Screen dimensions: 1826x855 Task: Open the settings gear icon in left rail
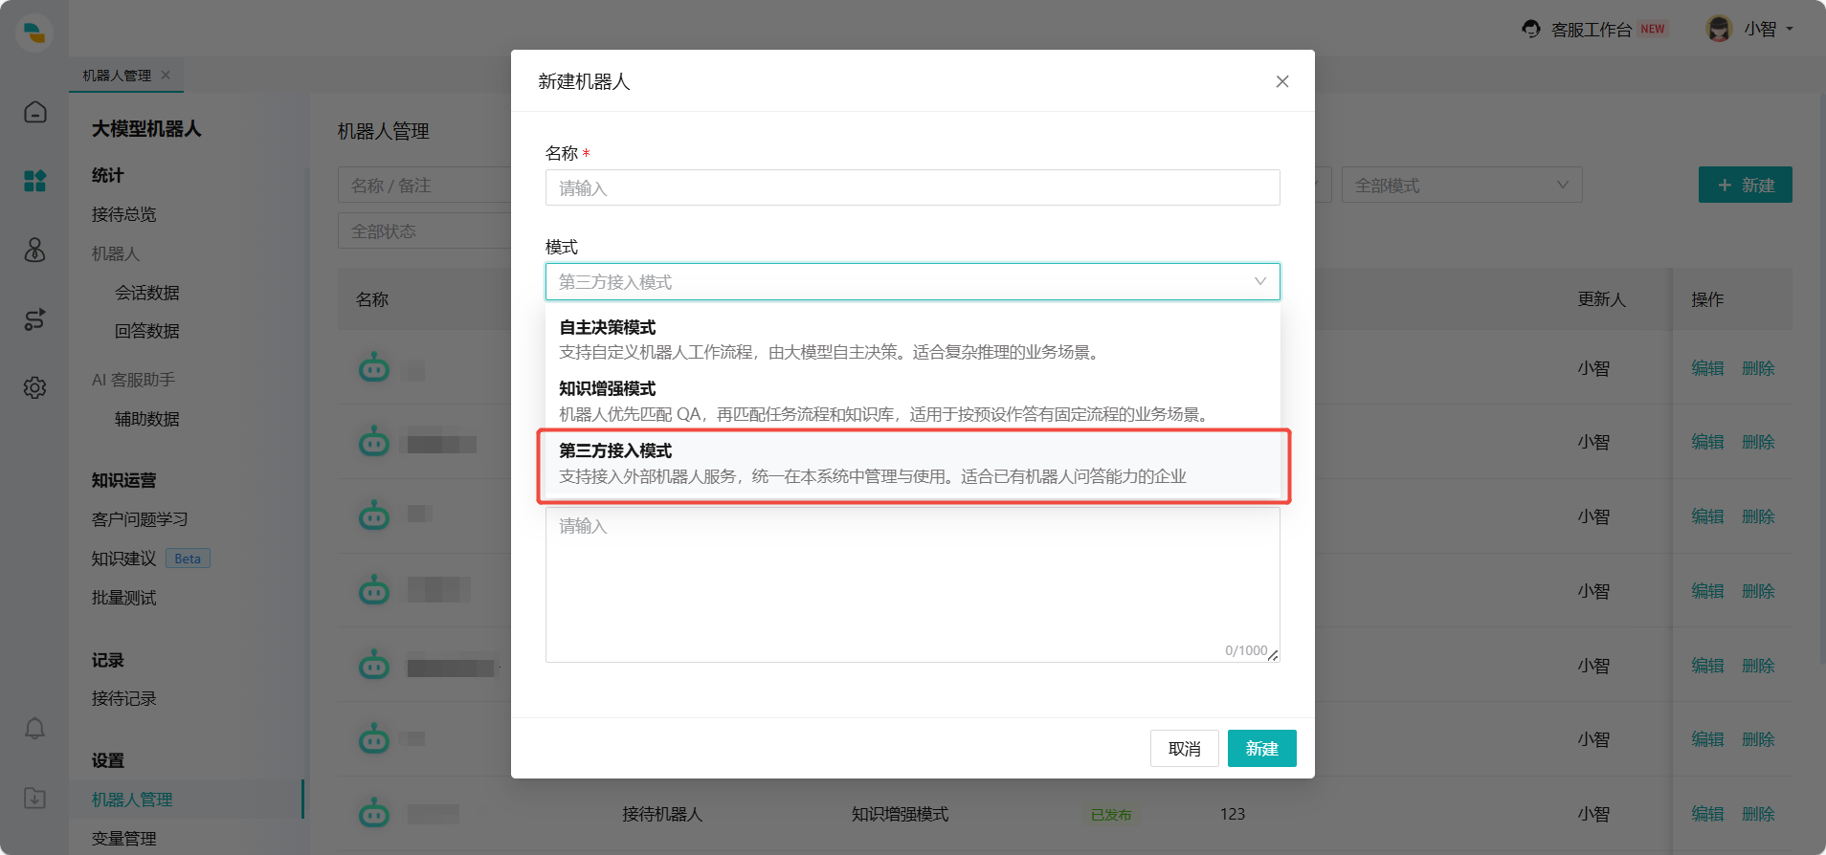point(35,387)
